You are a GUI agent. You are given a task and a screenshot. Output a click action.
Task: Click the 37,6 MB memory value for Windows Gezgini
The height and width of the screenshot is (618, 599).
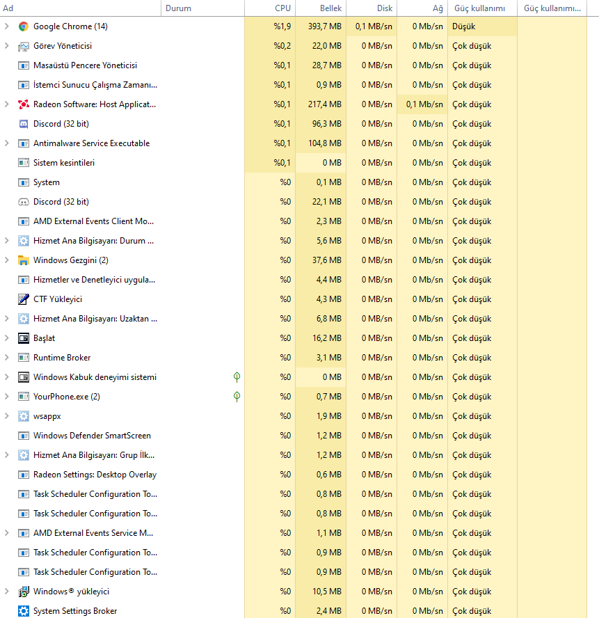pyautogui.click(x=327, y=260)
